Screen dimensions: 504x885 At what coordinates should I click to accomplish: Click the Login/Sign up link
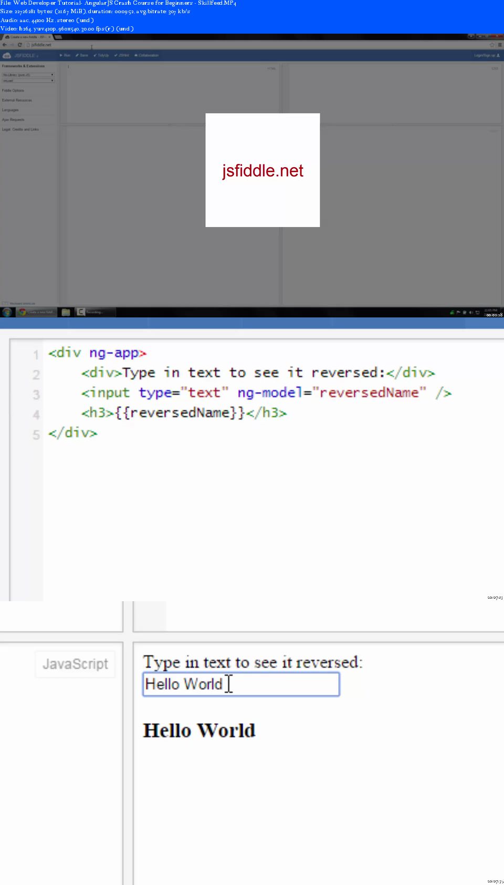tap(487, 55)
